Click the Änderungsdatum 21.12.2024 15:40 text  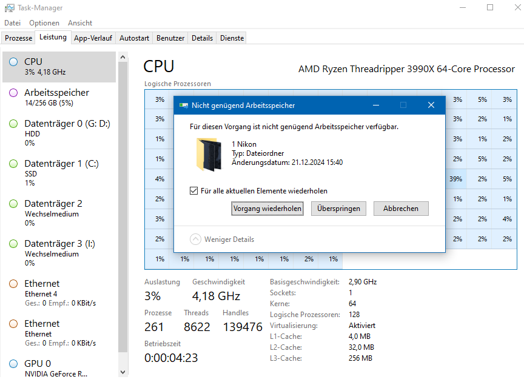pyautogui.click(x=287, y=162)
